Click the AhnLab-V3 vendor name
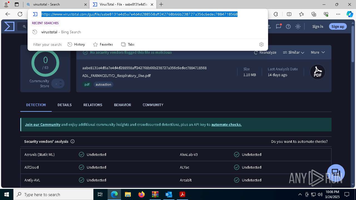356x200 pixels. 189,154
